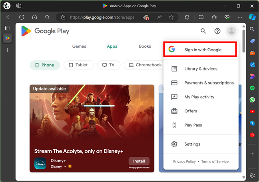This screenshot has width=259, height=182.
Task: Click the address bar URL field
Action: (102, 17)
